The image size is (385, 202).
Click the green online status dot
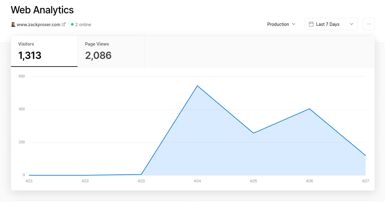(72, 24)
